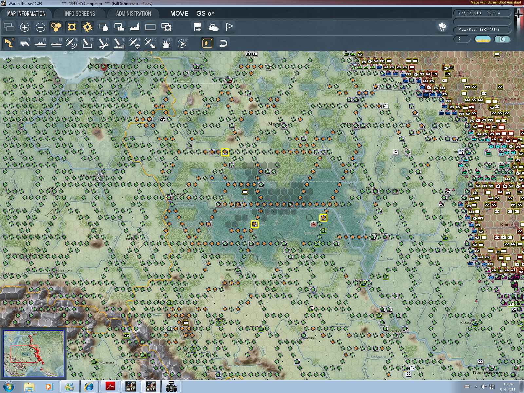Select the P marker unit near Tarnopol
Screen dimensions: 524x393
tap(186, 323)
